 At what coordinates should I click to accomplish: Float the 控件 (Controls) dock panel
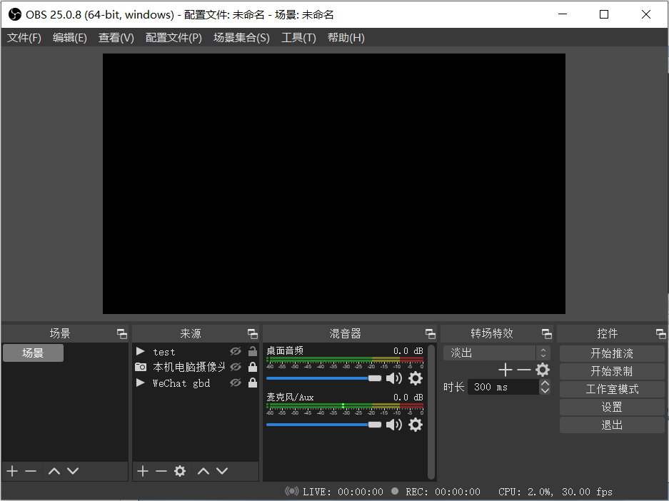point(661,334)
